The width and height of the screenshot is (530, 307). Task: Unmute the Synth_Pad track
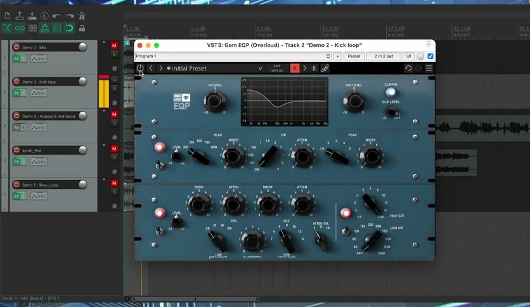[x=114, y=148]
